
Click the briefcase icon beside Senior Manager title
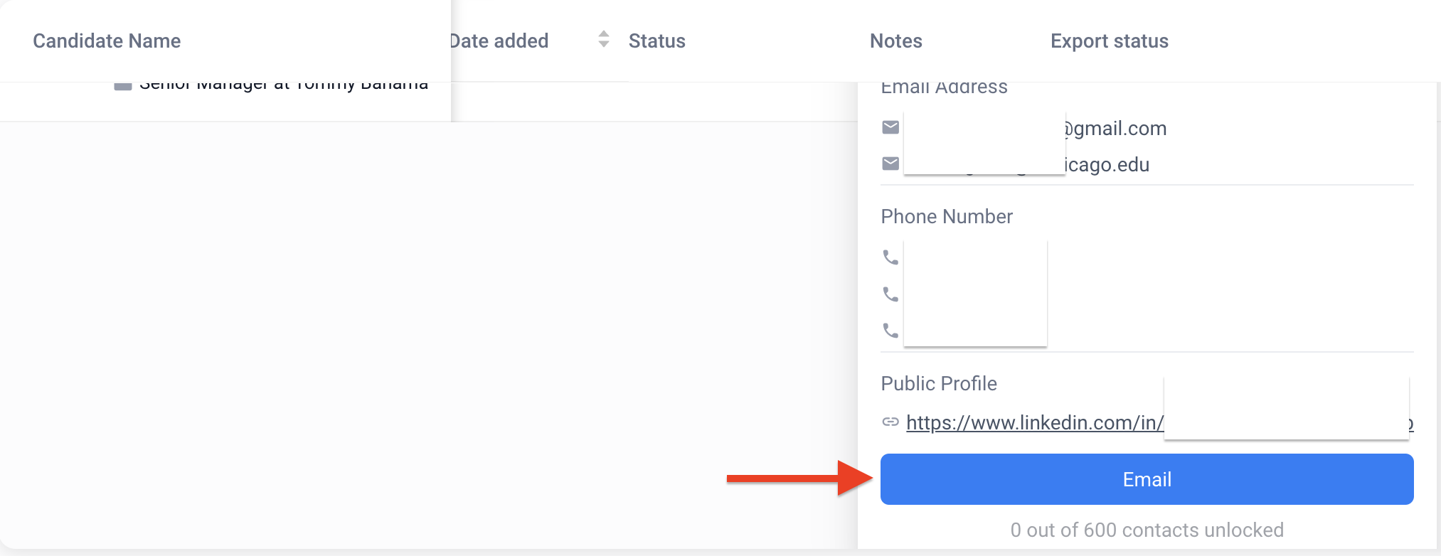click(123, 86)
